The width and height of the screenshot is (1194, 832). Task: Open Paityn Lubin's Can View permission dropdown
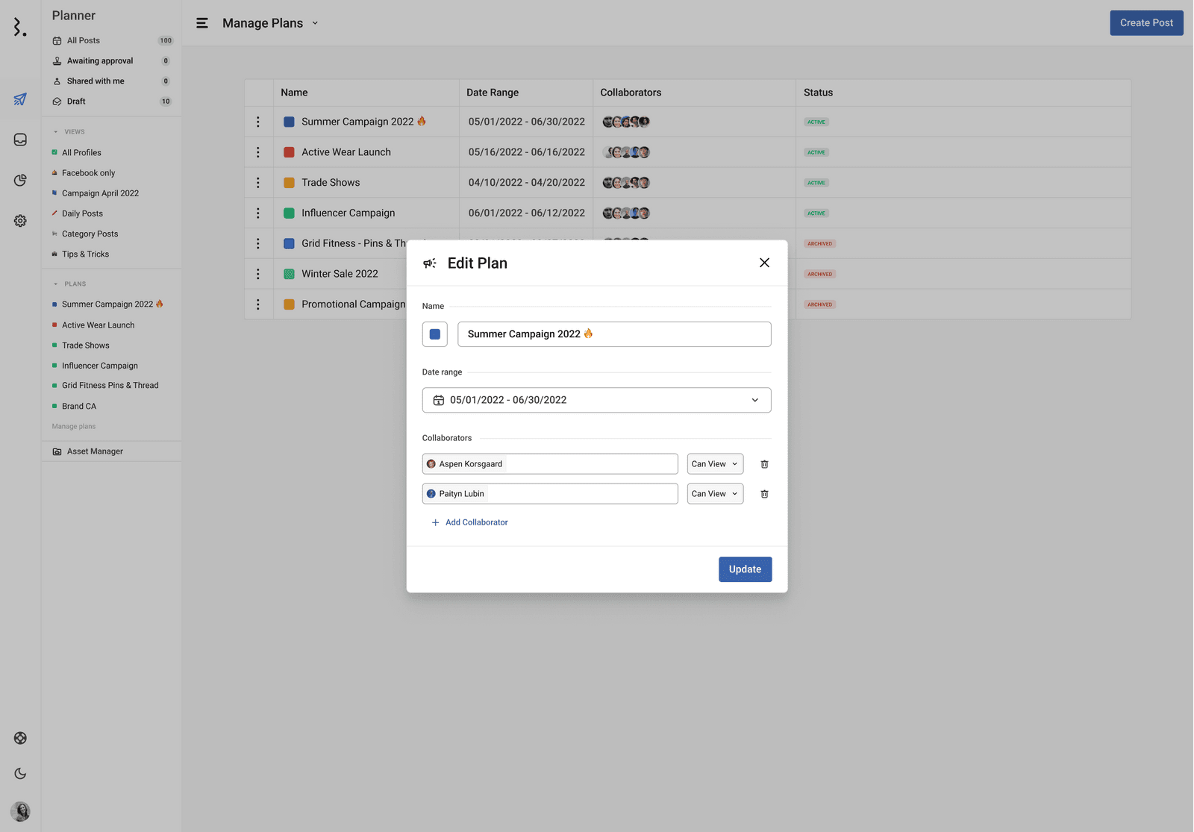[x=714, y=494]
